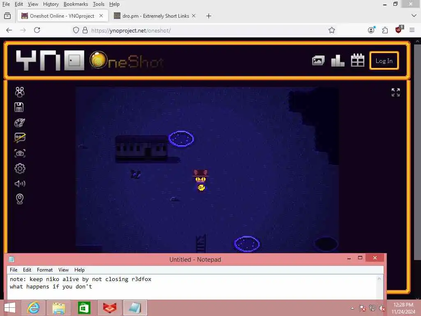Open the uBlock Origin extension icon
The width and height of the screenshot is (421, 316).
pos(399,30)
